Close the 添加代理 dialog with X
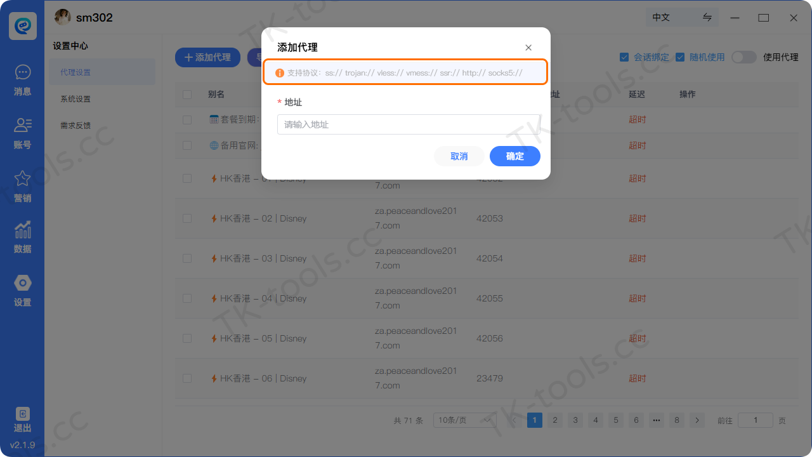 tap(528, 48)
